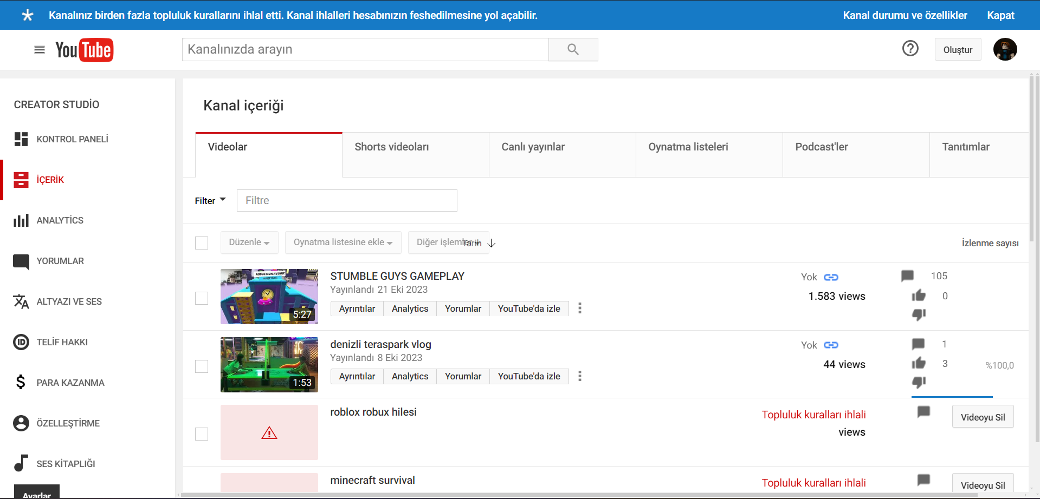Click the Telif Hakkı ID icon
1040x499 pixels.
pos(21,342)
